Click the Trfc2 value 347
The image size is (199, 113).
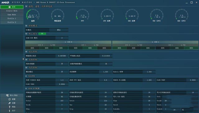[62, 101]
